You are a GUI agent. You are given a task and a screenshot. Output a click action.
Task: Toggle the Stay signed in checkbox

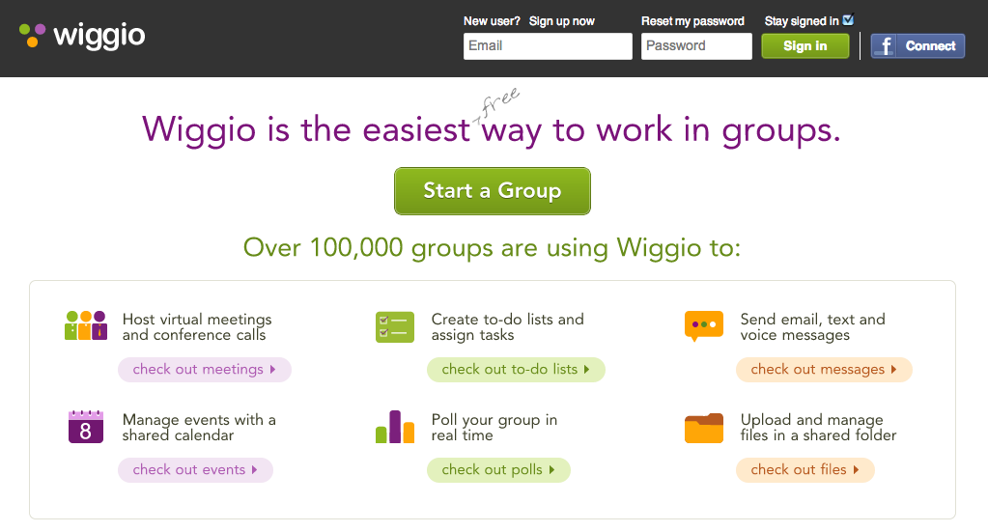(848, 20)
